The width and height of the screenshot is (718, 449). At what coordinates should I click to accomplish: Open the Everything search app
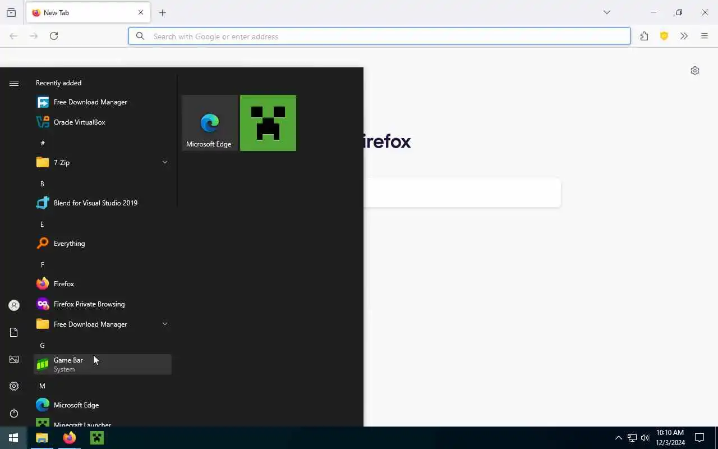[x=103, y=244]
